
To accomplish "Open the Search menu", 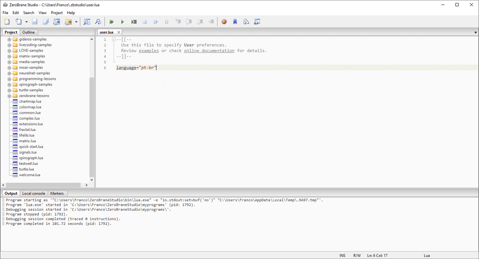I will (28, 13).
